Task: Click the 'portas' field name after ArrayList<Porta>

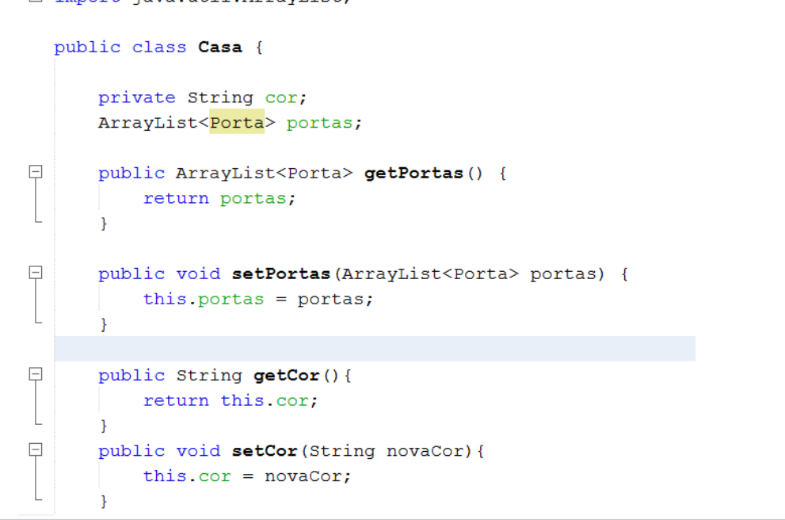Action: (x=319, y=123)
